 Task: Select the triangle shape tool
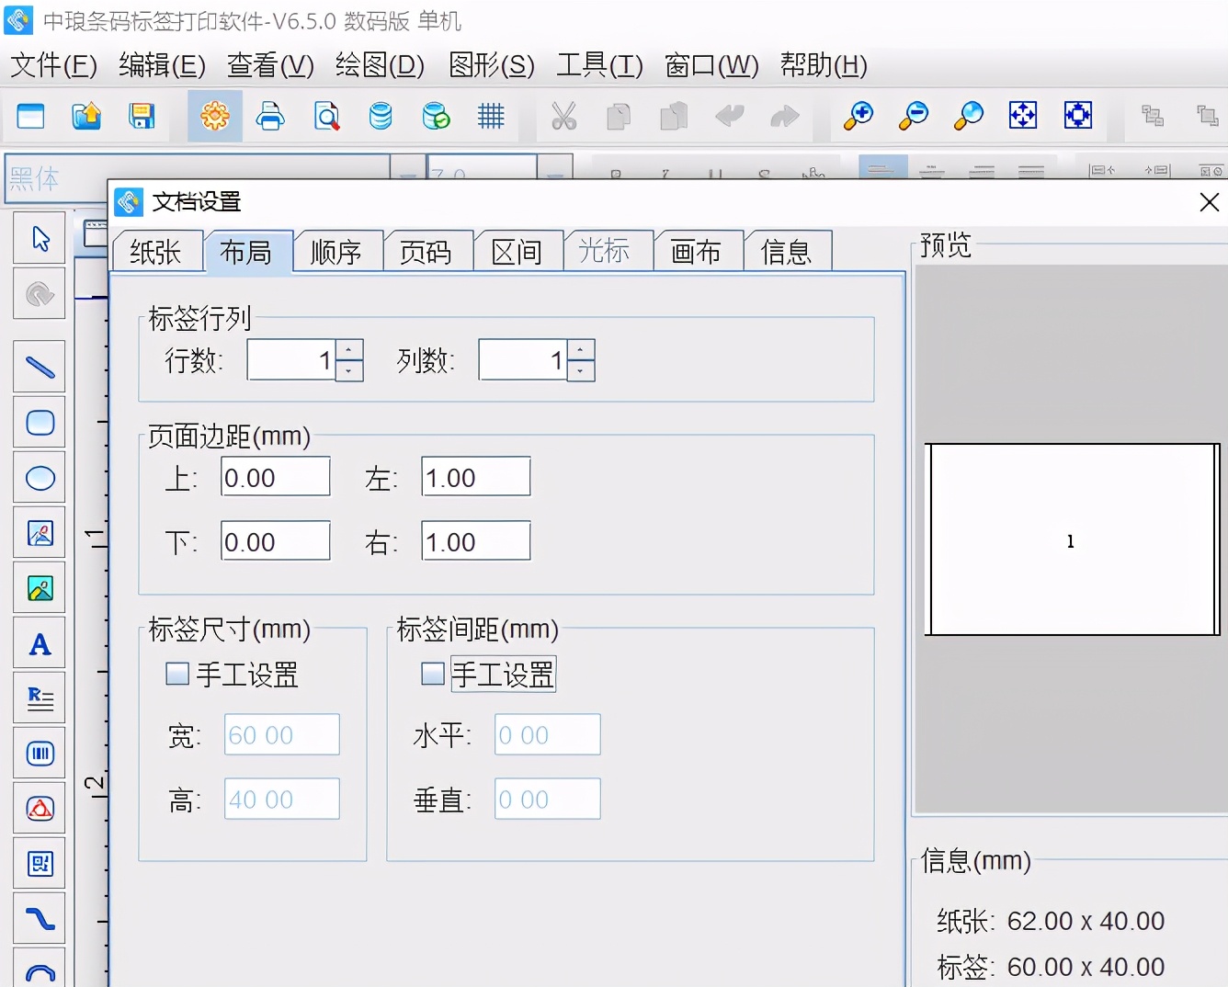point(40,809)
